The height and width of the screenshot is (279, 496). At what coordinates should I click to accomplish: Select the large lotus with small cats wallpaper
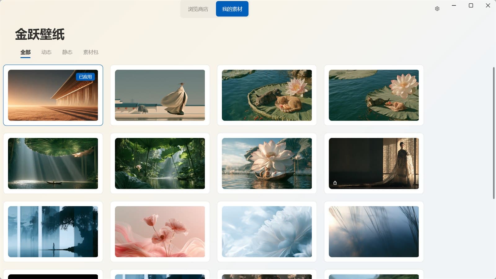(374, 95)
